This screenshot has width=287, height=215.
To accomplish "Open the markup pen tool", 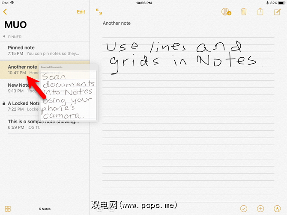I will click(x=277, y=208).
